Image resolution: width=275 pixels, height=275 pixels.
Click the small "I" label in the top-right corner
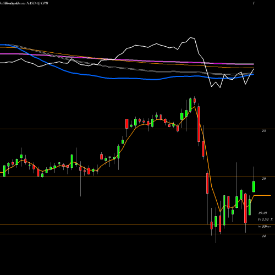click(254, 3)
